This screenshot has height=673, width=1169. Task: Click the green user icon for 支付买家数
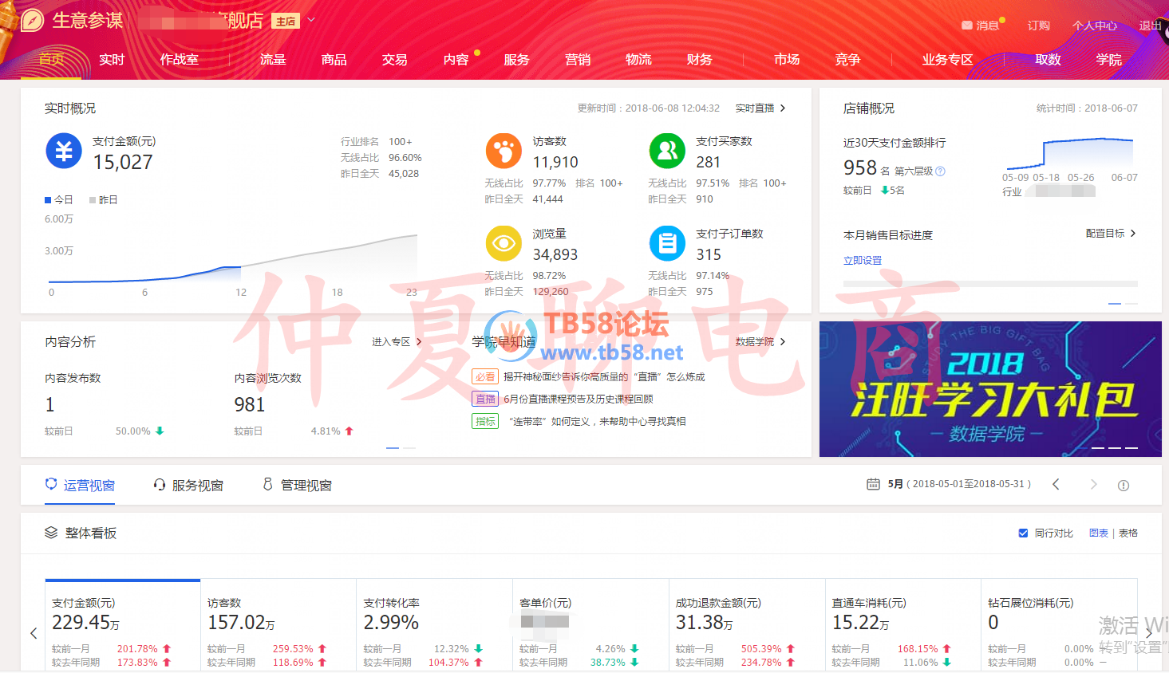pyautogui.click(x=667, y=151)
